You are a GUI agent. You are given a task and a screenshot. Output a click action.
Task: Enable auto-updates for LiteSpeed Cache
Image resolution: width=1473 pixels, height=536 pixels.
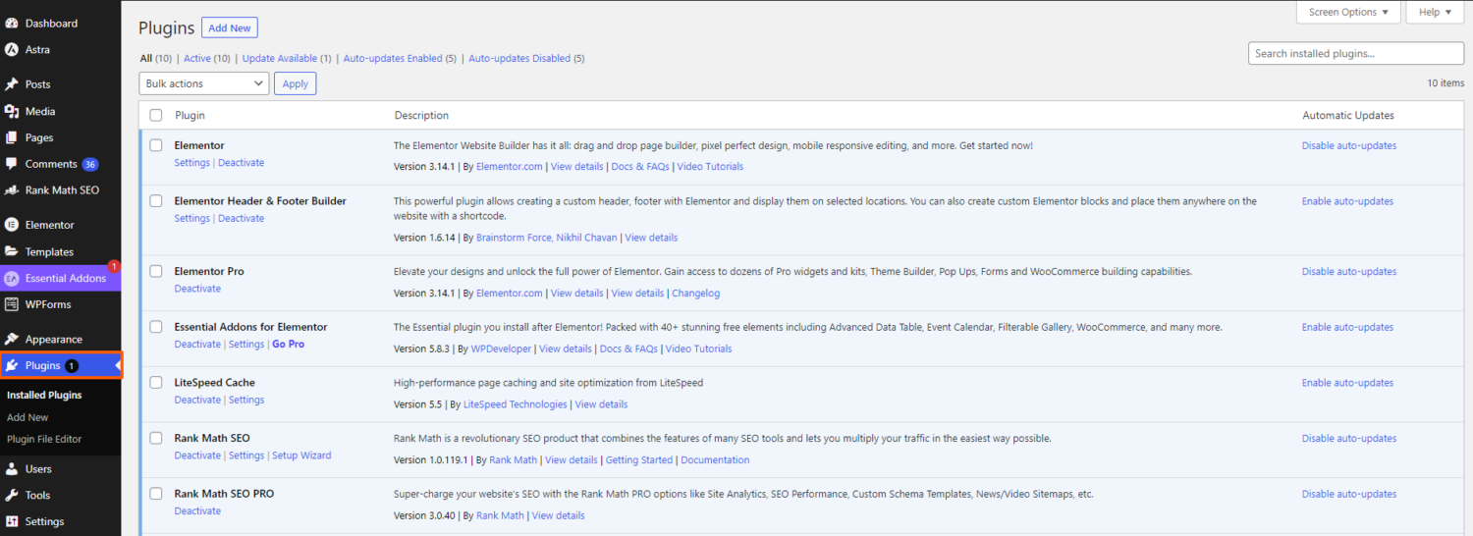click(x=1347, y=383)
